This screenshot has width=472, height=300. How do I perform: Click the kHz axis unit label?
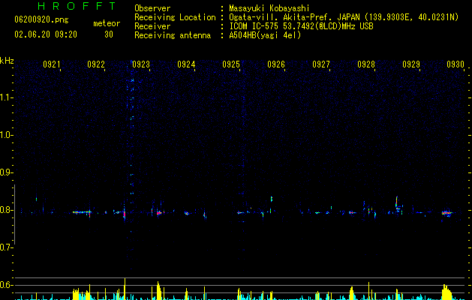[x=7, y=61]
